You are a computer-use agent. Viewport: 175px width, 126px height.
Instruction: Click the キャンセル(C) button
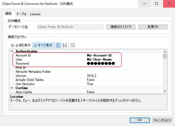pyautogui.click(x=162, y=120)
